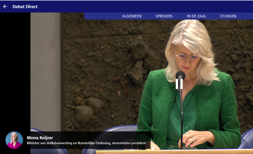Go back using the arrow icon
The height and width of the screenshot is (154, 253).
(x=5, y=7)
